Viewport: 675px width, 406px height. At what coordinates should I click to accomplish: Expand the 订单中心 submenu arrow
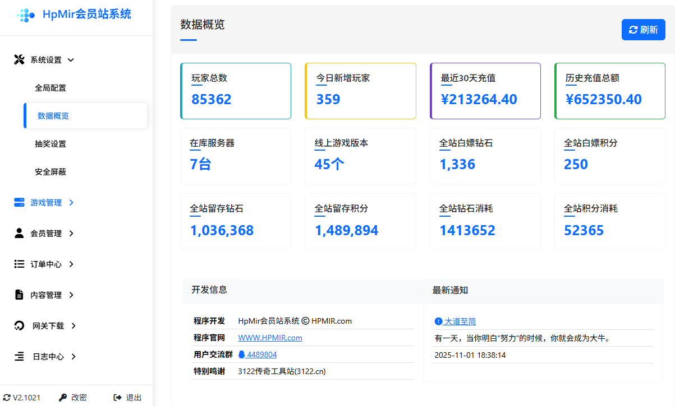71,264
